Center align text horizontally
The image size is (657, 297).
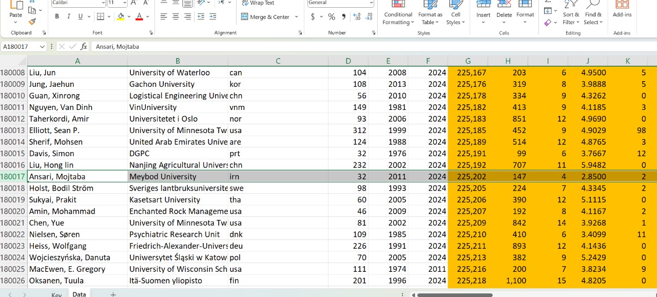pos(176,17)
